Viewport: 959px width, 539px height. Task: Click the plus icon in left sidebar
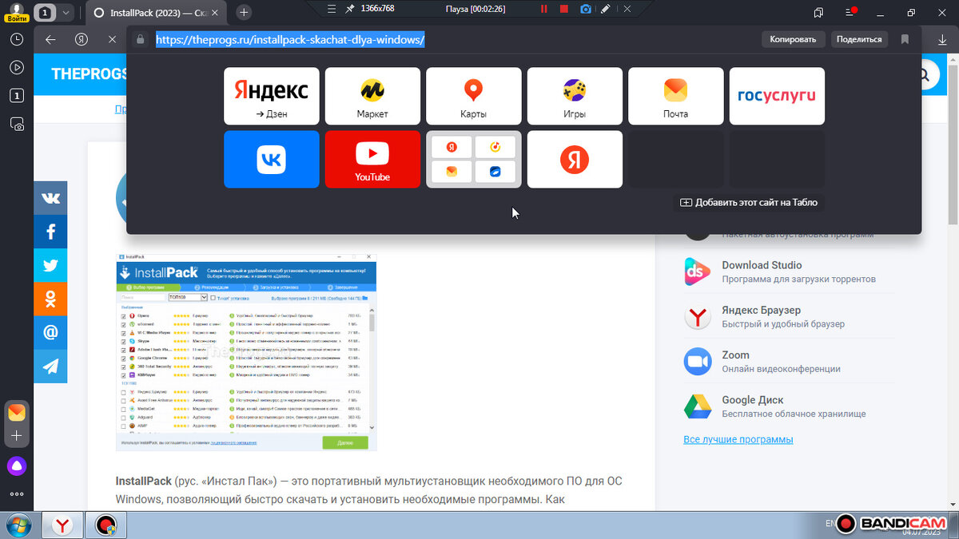click(17, 437)
